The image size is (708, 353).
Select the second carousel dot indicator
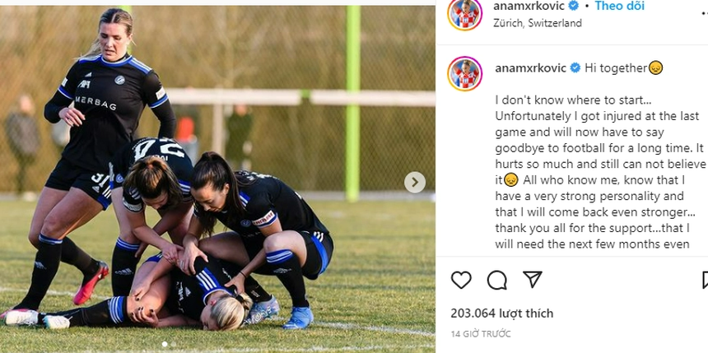(x=174, y=345)
